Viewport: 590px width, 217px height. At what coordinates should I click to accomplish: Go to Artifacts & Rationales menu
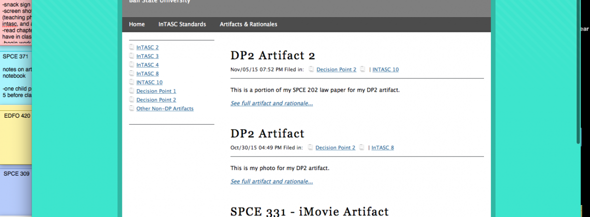[248, 24]
